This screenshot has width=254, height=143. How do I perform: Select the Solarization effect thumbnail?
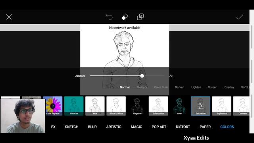pyautogui.click(x=158, y=106)
